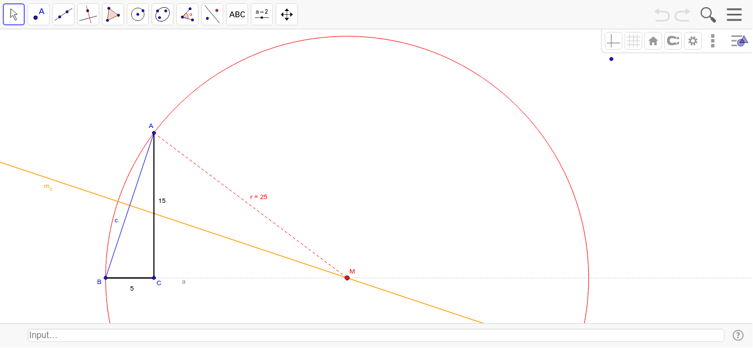Select the Perpendicular Line tool
The image size is (753, 348).
click(x=88, y=14)
